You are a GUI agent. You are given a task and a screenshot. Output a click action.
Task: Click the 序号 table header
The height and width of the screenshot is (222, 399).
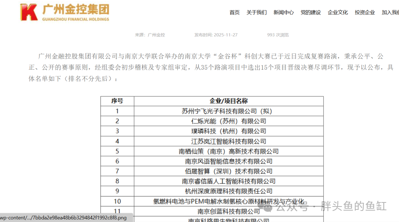(117, 101)
